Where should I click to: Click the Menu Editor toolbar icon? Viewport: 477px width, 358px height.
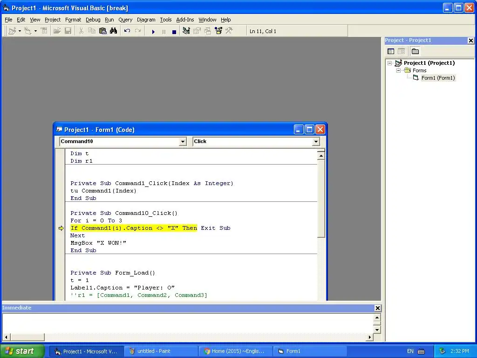point(44,31)
